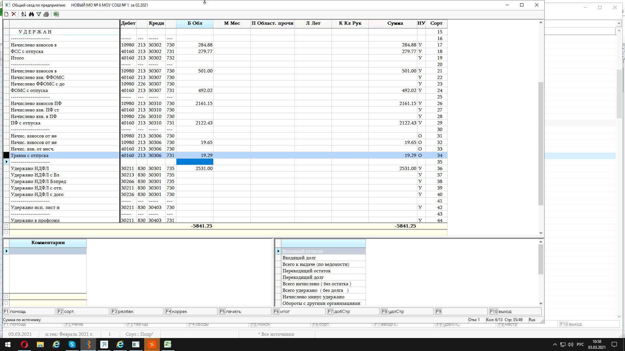625x351 pixels.
Task: Click the F3 разбвк button
Action: point(137,311)
